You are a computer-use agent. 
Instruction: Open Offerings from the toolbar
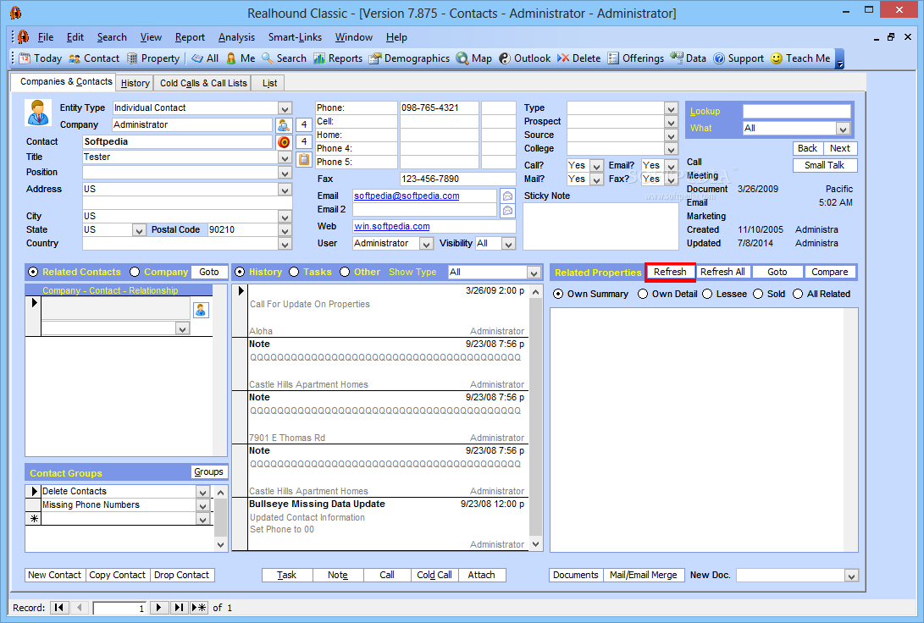pos(636,58)
